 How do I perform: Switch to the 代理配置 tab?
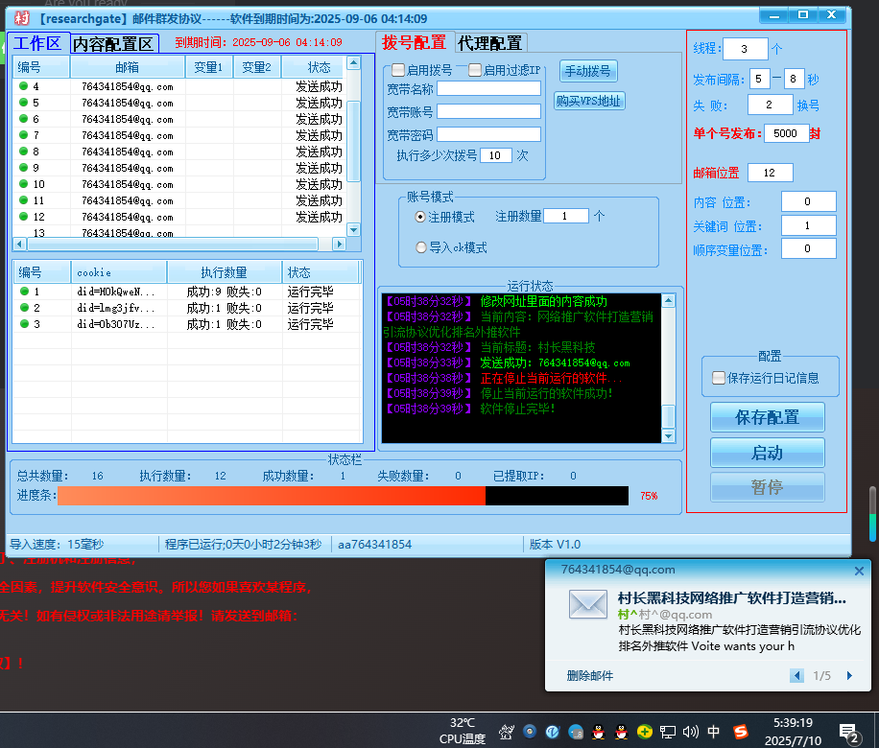pos(491,42)
